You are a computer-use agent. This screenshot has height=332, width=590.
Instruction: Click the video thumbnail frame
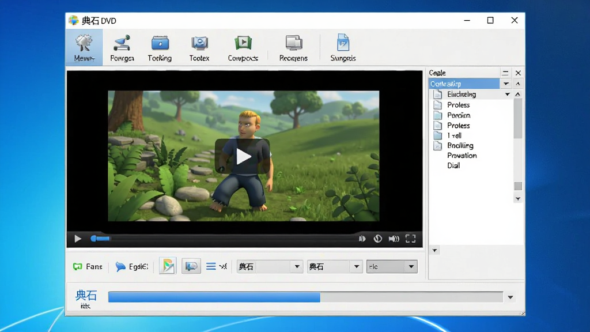tap(244, 156)
